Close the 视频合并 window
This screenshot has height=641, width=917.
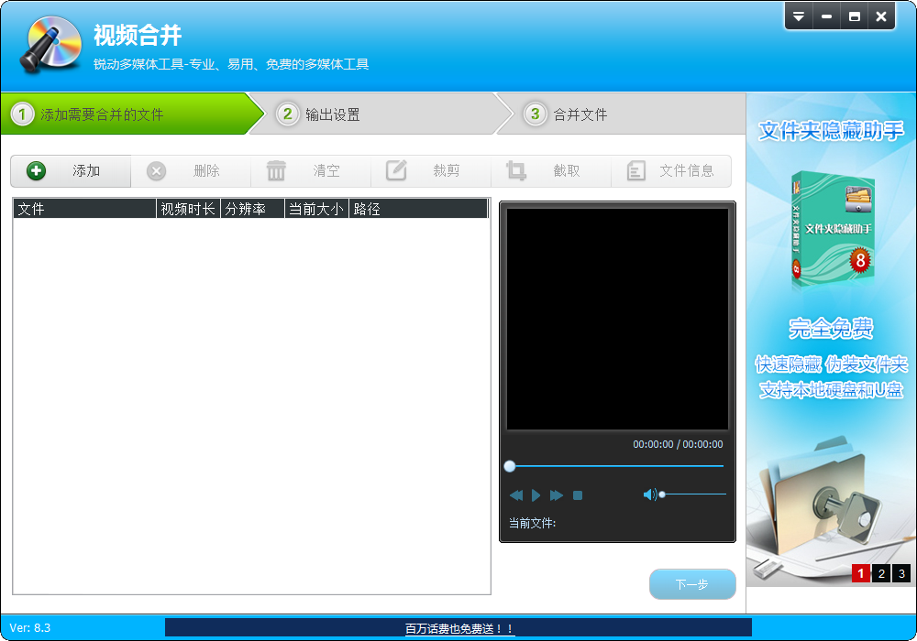pos(881,16)
